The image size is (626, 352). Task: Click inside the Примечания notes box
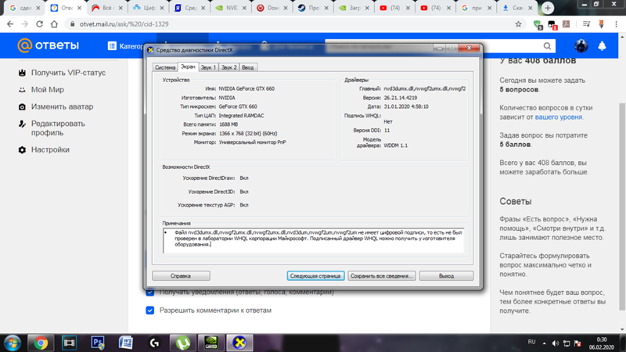314,241
